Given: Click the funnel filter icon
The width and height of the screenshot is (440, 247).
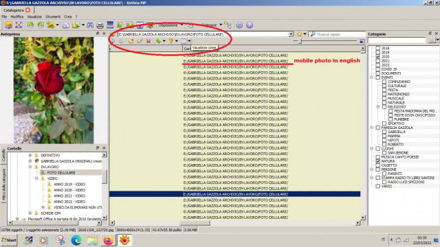Looking at the screenshot, I should coord(170,41).
